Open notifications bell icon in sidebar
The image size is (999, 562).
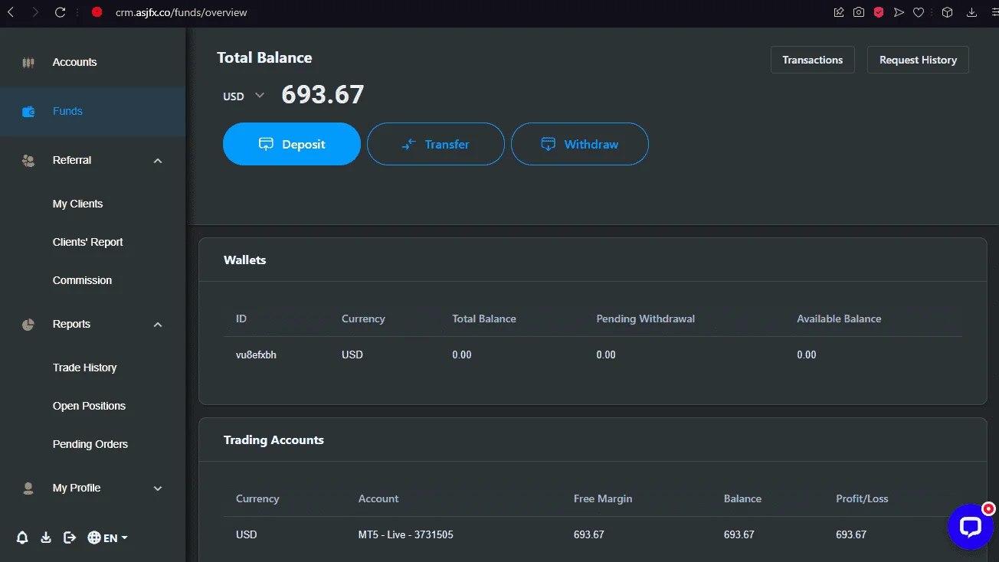[22, 537]
